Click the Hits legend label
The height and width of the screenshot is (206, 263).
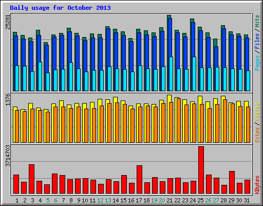[x=257, y=21]
